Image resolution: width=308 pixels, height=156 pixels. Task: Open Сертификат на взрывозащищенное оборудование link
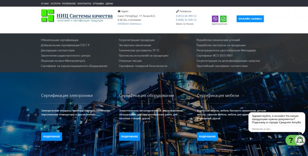[74, 66]
